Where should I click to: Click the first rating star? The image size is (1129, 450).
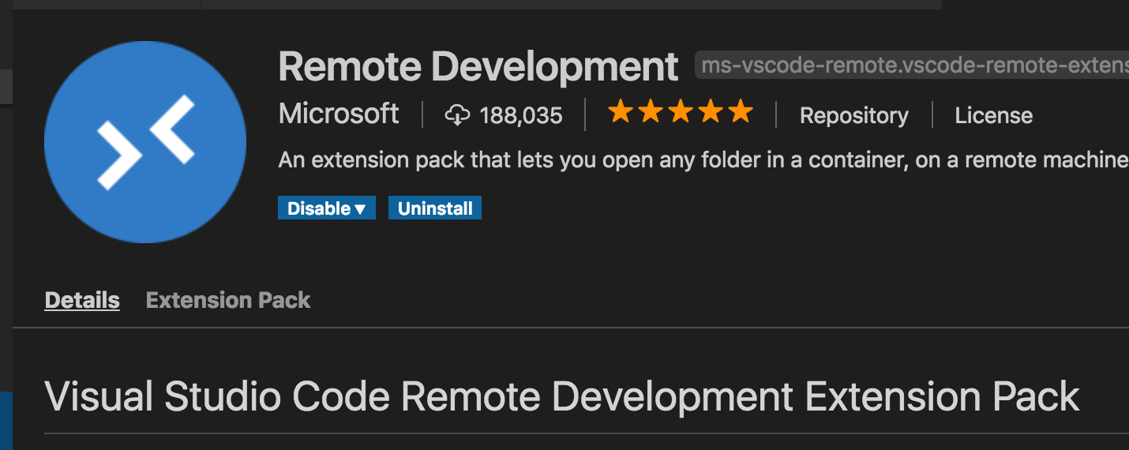621,112
